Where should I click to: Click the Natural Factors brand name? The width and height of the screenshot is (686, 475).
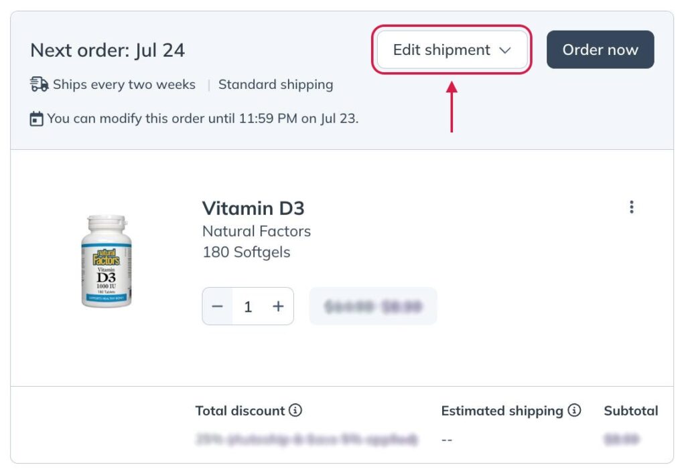(x=257, y=231)
